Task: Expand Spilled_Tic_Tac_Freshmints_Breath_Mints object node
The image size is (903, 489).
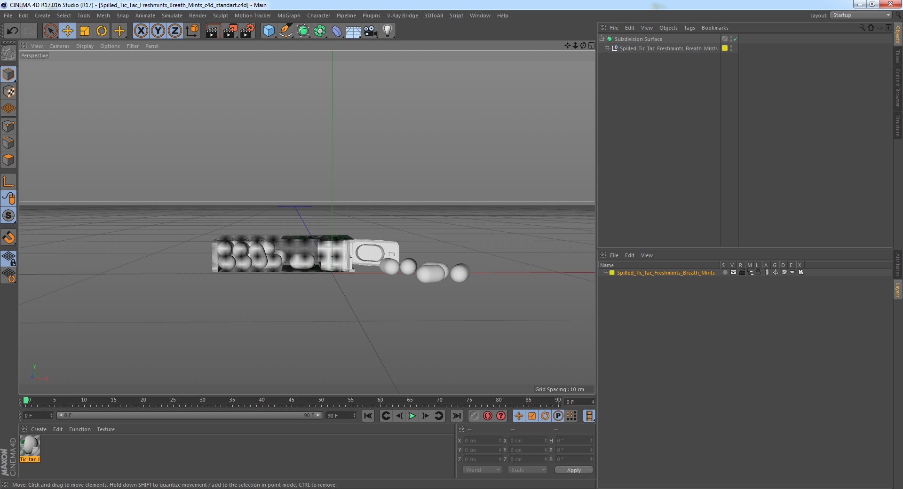Action: [607, 48]
